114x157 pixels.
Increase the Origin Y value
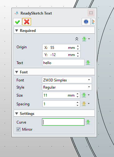pos(78,53)
